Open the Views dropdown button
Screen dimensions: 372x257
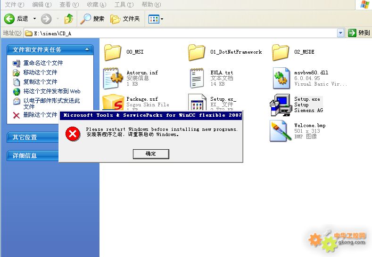click(156, 19)
